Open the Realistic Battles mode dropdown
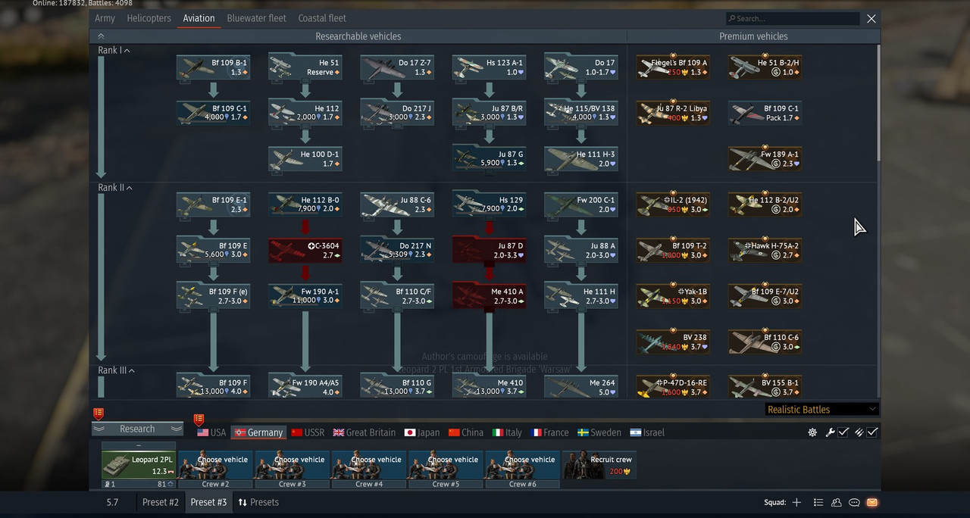 (821, 409)
